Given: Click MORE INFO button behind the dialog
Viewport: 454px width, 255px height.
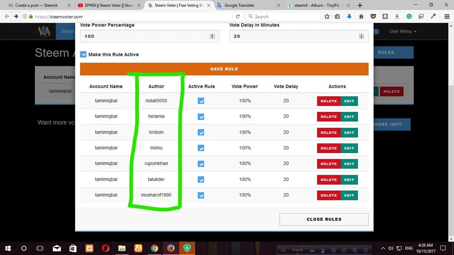Looking at the screenshot, I should coord(392,124).
